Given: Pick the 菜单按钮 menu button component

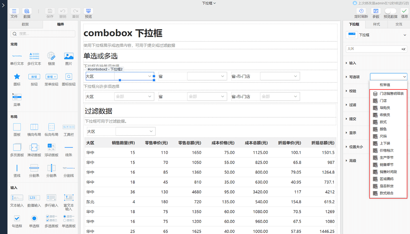Looking at the screenshot, I should (x=51, y=77).
